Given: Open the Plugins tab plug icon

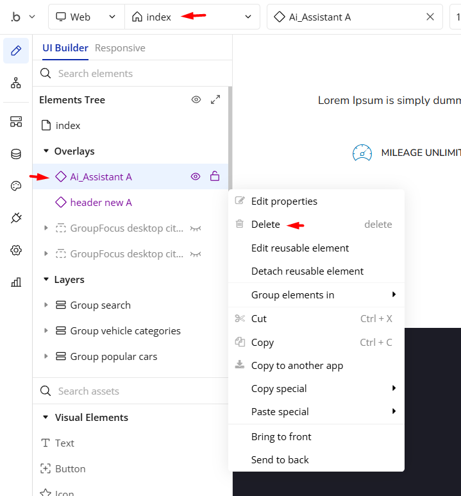Looking at the screenshot, I should pyautogui.click(x=16, y=218).
